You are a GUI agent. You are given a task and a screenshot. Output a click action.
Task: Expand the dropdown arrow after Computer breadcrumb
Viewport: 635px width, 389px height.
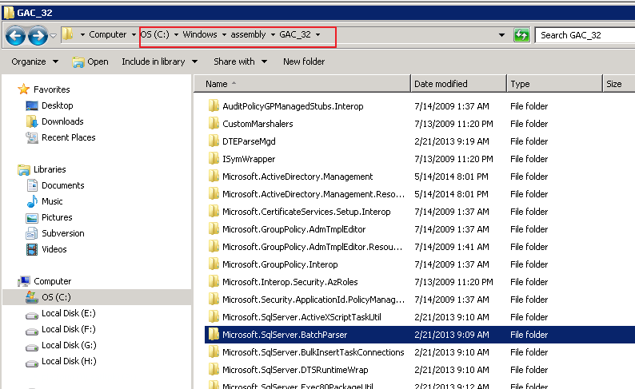pyautogui.click(x=134, y=35)
